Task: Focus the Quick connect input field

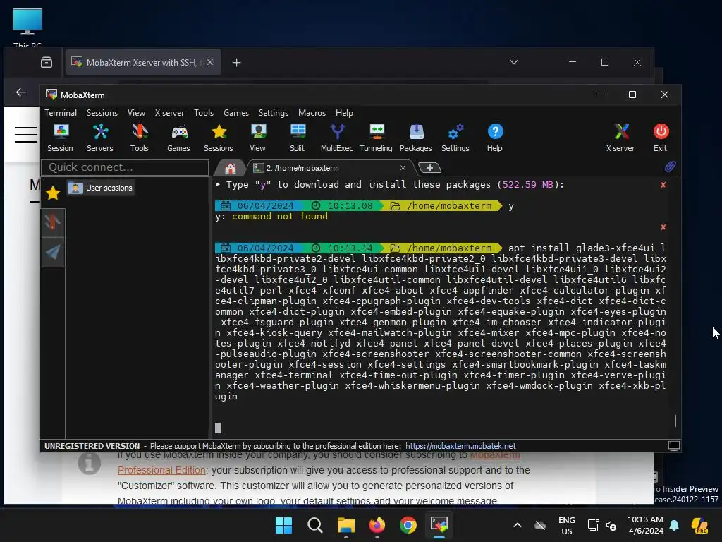Action: [x=125, y=167]
